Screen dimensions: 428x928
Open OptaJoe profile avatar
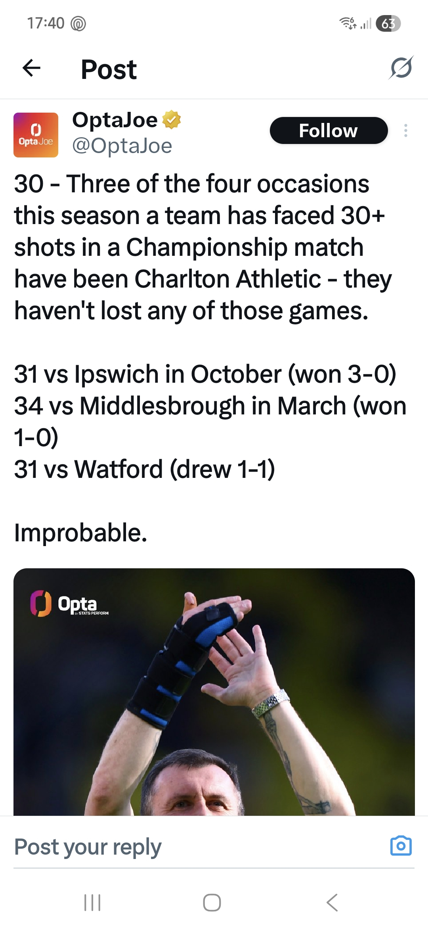(x=36, y=135)
